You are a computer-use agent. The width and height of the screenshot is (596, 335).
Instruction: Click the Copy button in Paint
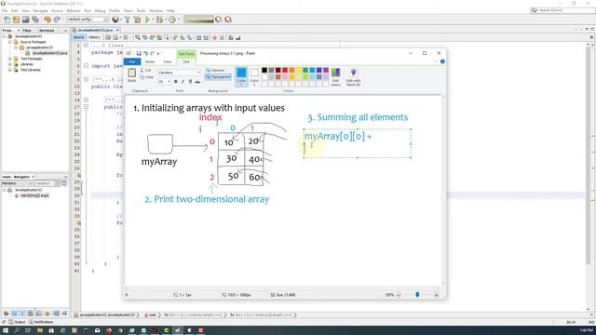pyautogui.click(x=147, y=77)
